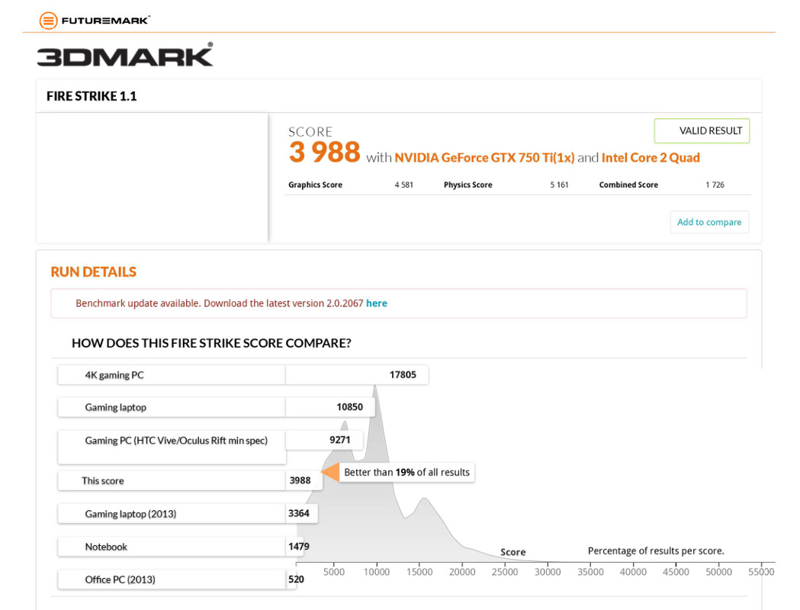
Task: Click the 3DMARK logo
Action: pos(125,55)
